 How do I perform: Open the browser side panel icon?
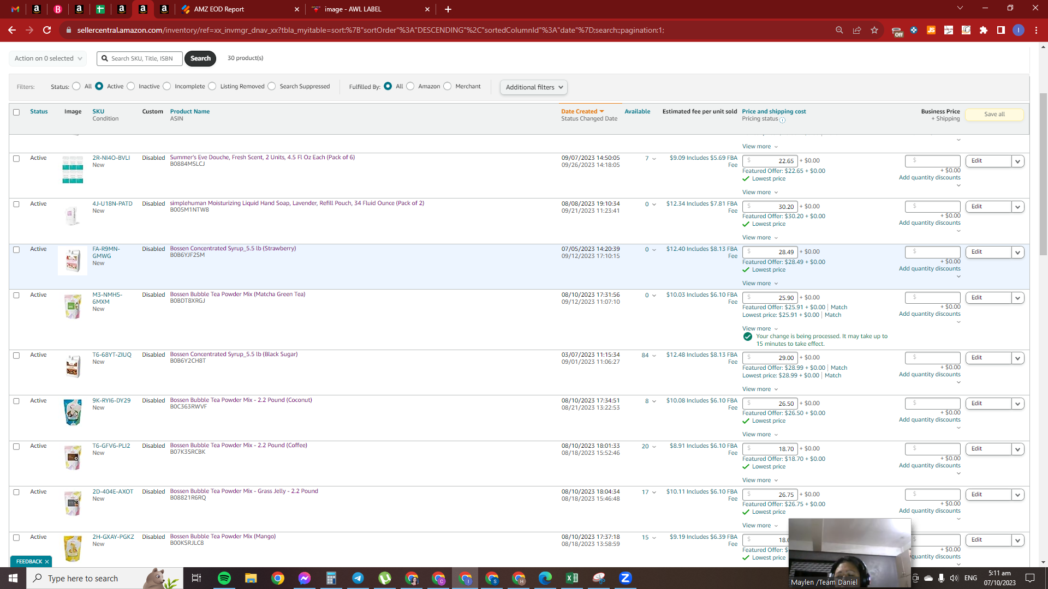click(1001, 30)
